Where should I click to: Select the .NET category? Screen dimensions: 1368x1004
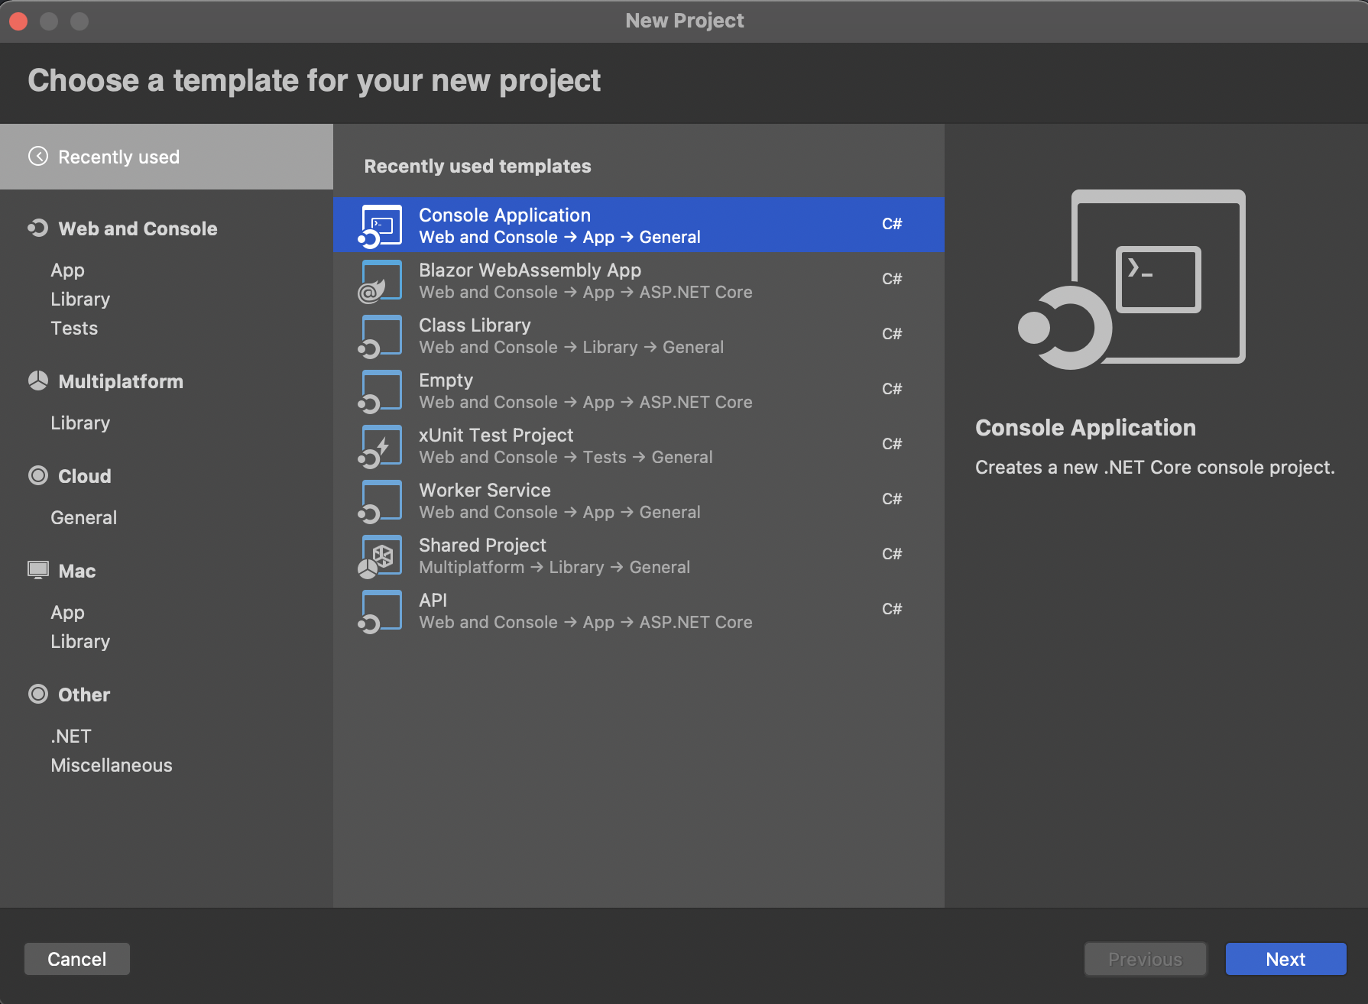(70, 736)
